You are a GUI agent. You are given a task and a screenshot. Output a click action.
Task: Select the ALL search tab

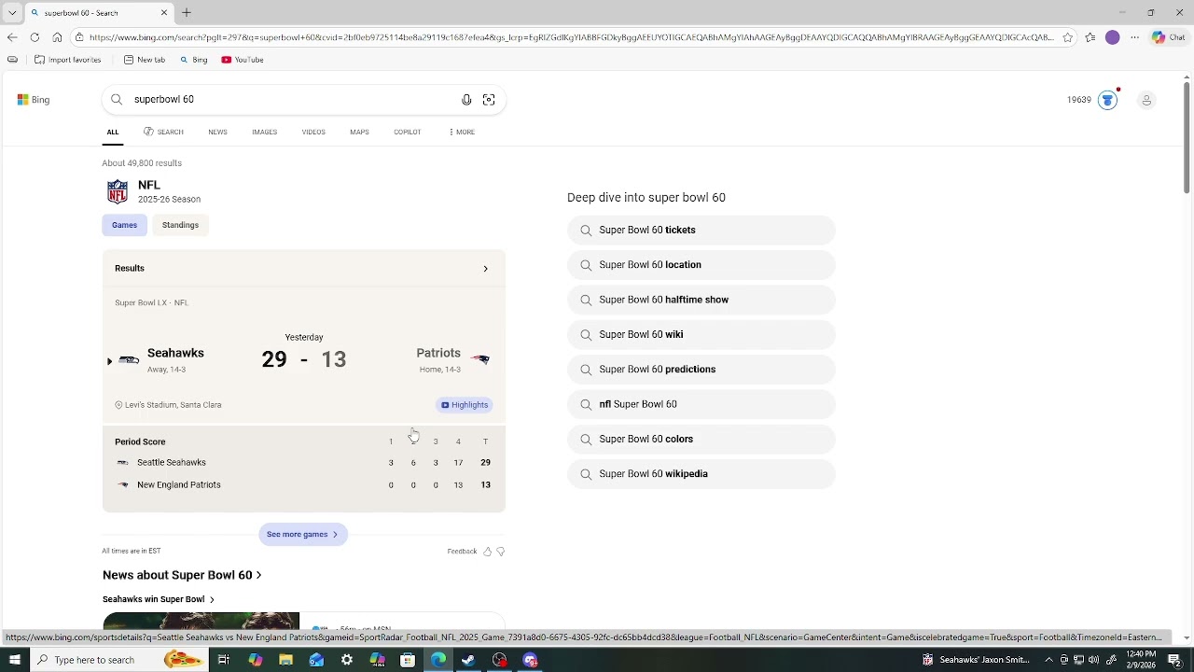113,133
